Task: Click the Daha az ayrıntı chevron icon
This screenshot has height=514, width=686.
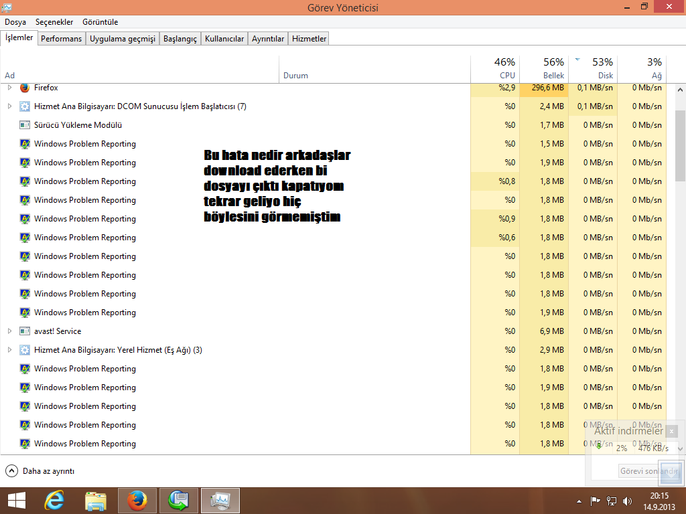Action: pyautogui.click(x=11, y=470)
